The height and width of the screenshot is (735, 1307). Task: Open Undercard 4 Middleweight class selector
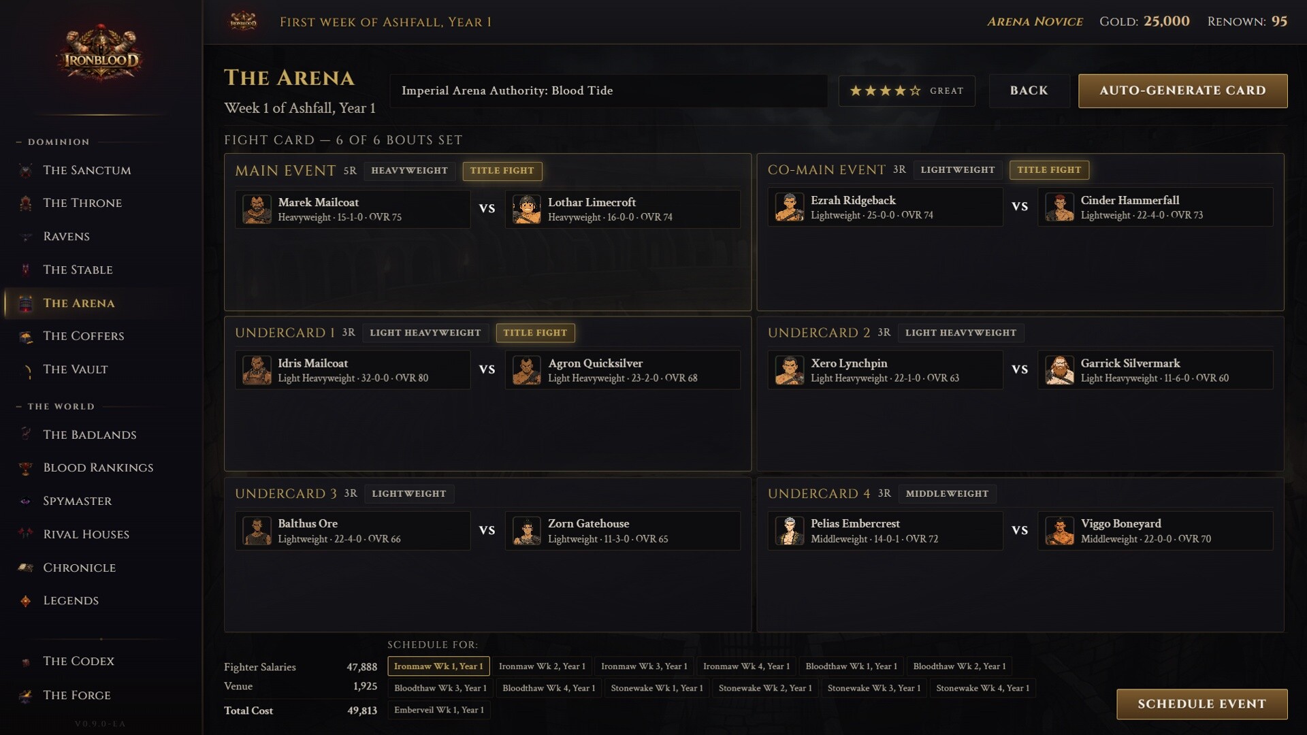pyautogui.click(x=947, y=493)
